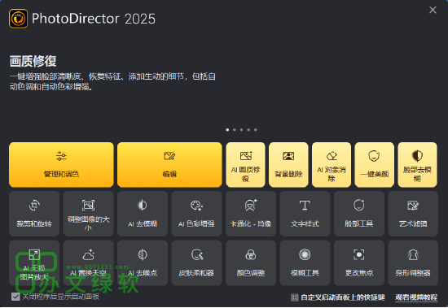Image resolution: width=448 pixels, height=308 pixels.
Task: Launch AI 去噪点 tool
Action: tap(143, 262)
